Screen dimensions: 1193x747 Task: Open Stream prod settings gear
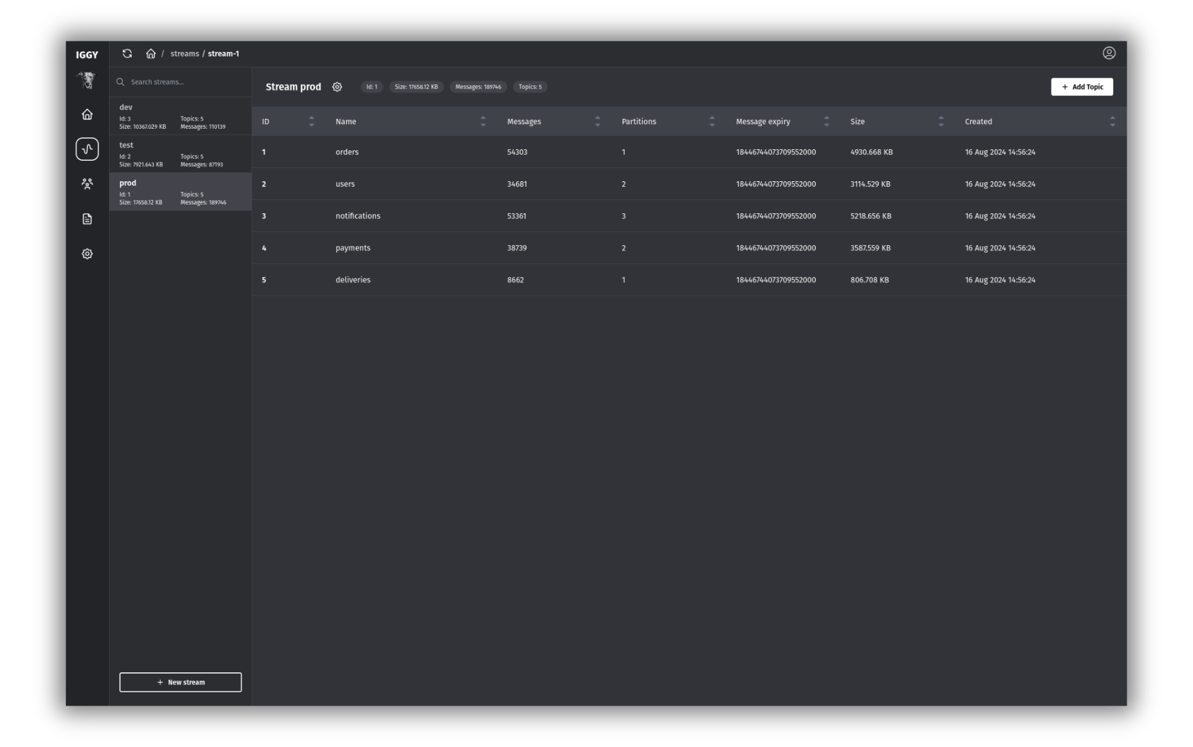(x=337, y=87)
